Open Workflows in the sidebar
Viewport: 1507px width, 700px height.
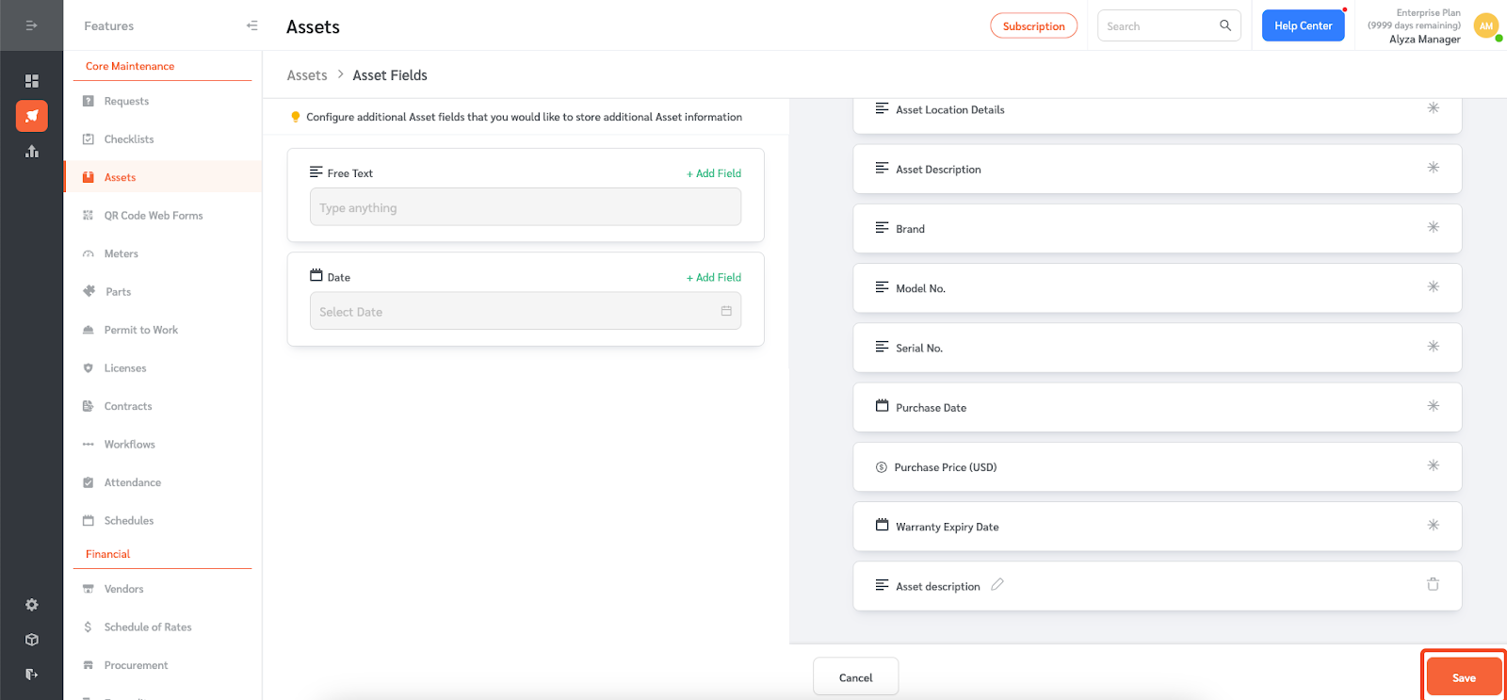click(x=130, y=445)
